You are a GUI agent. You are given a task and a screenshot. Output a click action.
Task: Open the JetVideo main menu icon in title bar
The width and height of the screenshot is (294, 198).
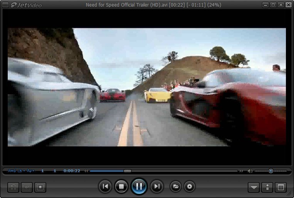[x=5, y=5]
